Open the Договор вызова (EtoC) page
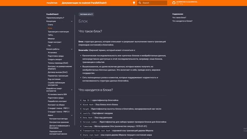Screen dimensions: 247x139 (58, 72)
